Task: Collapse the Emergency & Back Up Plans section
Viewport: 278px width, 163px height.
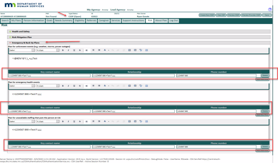Action: 10,43
